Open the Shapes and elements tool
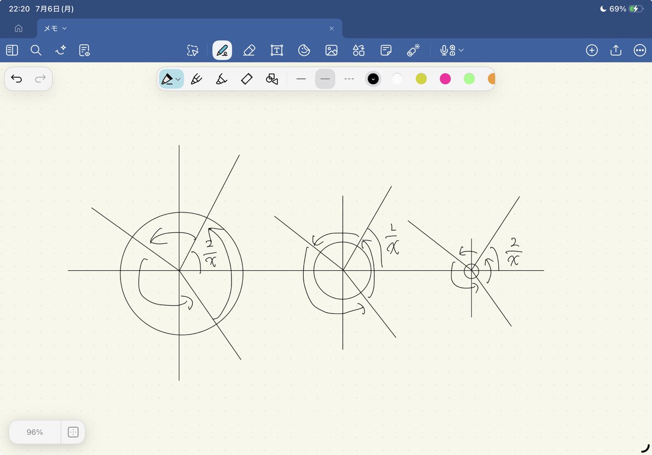Screen dimensions: 652x455 (x=359, y=50)
